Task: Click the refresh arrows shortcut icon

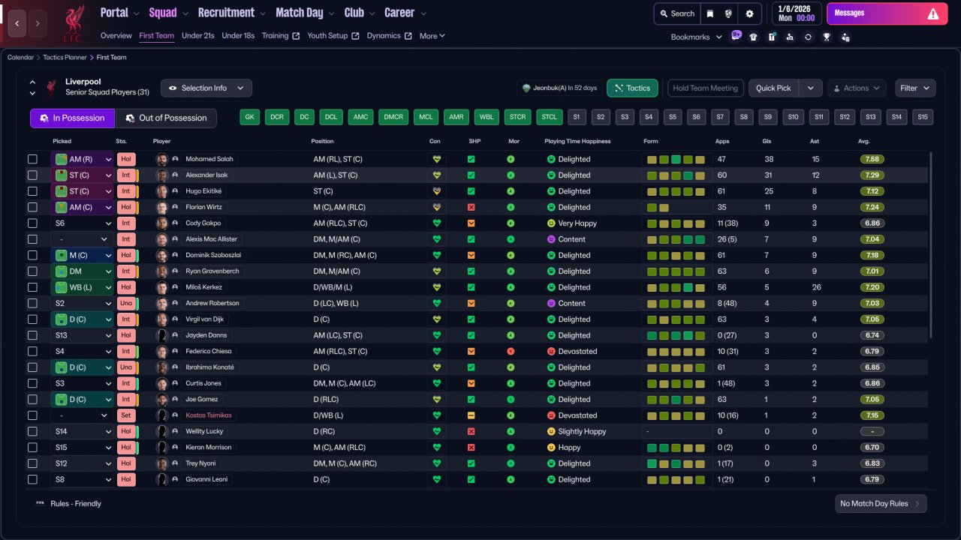Action: [x=808, y=37]
